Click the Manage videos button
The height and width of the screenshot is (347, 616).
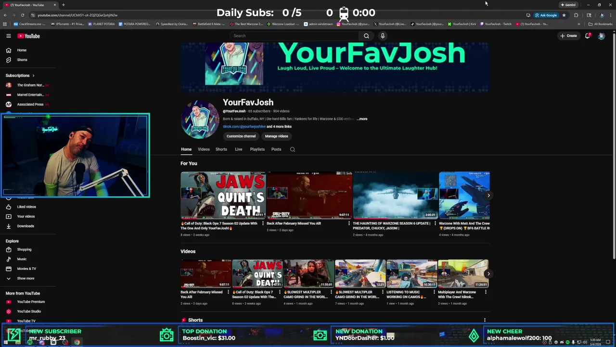276,136
